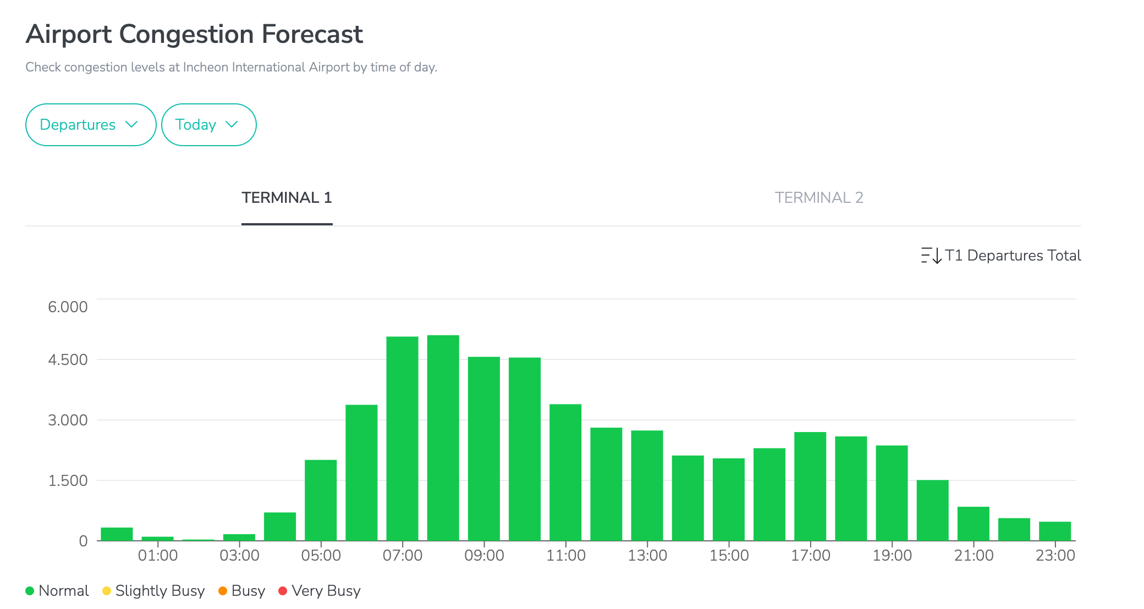
Task: Toggle the Slightly Busy legend label
Action: (x=160, y=591)
